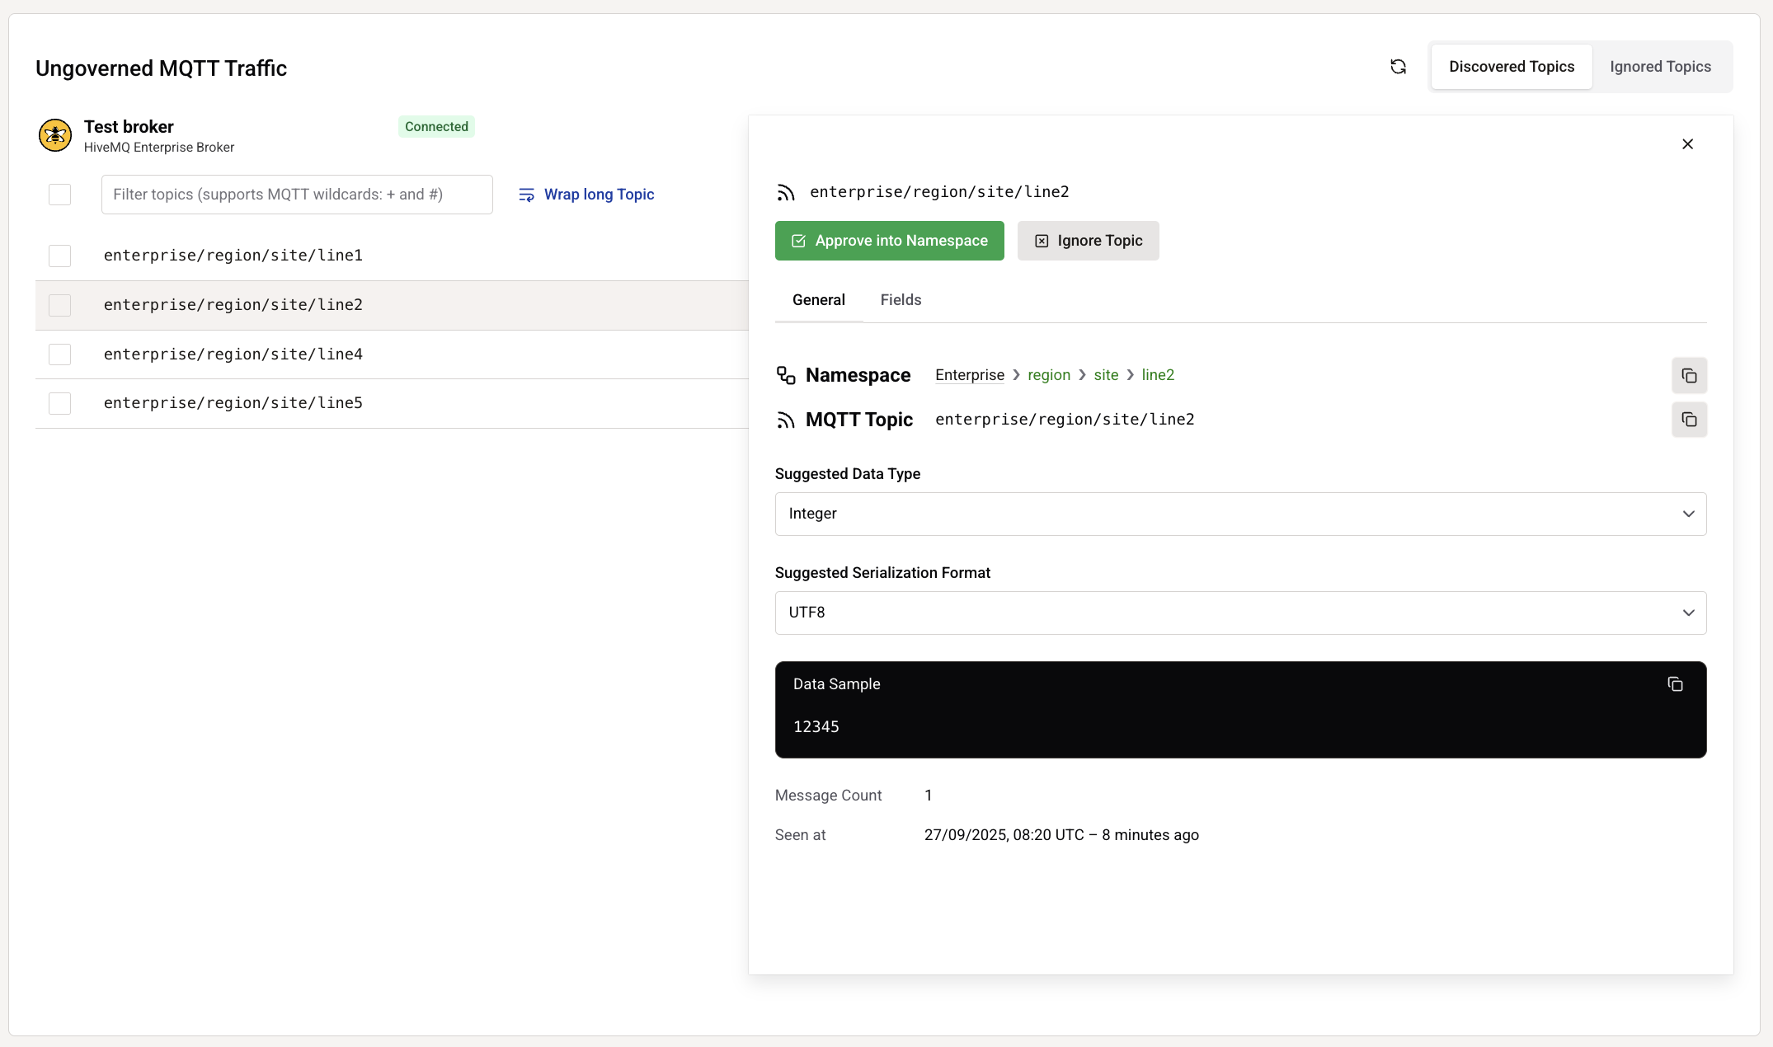Screen dimensions: 1773x1047
Task: Close the topic detail panel
Action: click(1687, 144)
